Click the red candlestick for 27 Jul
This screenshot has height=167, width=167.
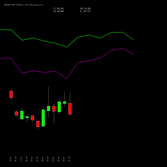coord(54,109)
